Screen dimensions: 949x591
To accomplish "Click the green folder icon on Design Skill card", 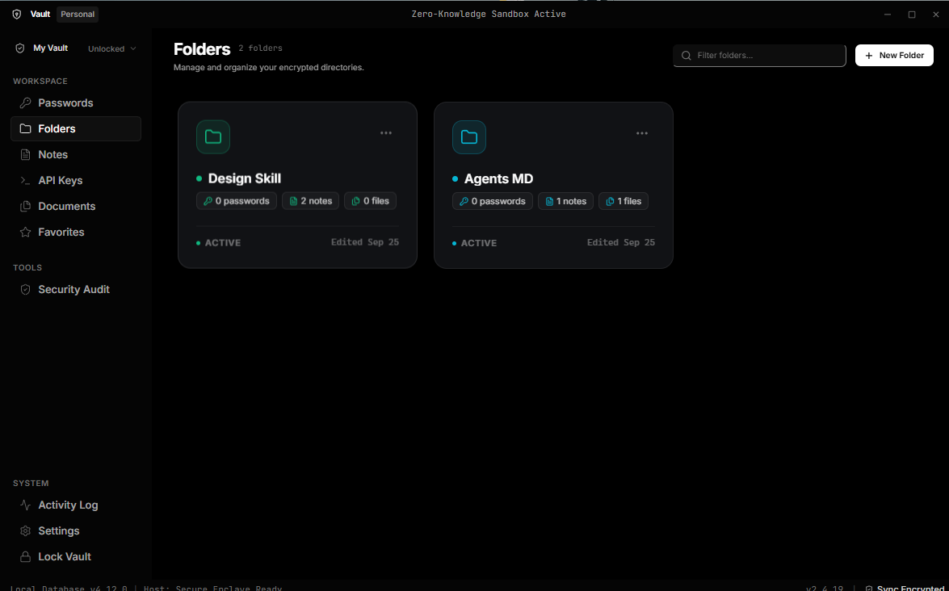I will click(x=213, y=136).
